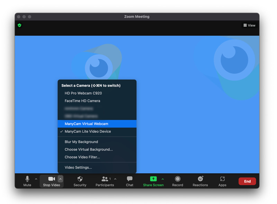Select FaceTime HD Camera
Image resolution: width=277 pixels, height=204 pixels.
pos(97,101)
